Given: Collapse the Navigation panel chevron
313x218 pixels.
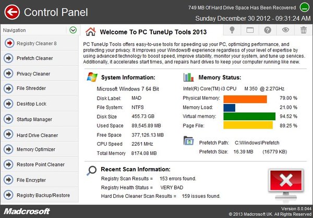Looking at the screenshot, I should click(x=73, y=30).
